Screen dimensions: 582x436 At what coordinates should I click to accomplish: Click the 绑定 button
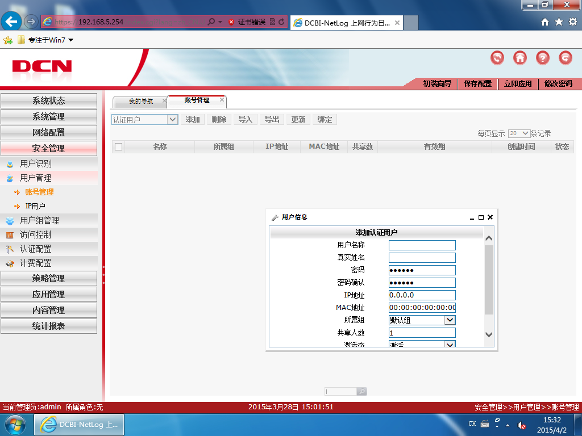pos(325,119)
